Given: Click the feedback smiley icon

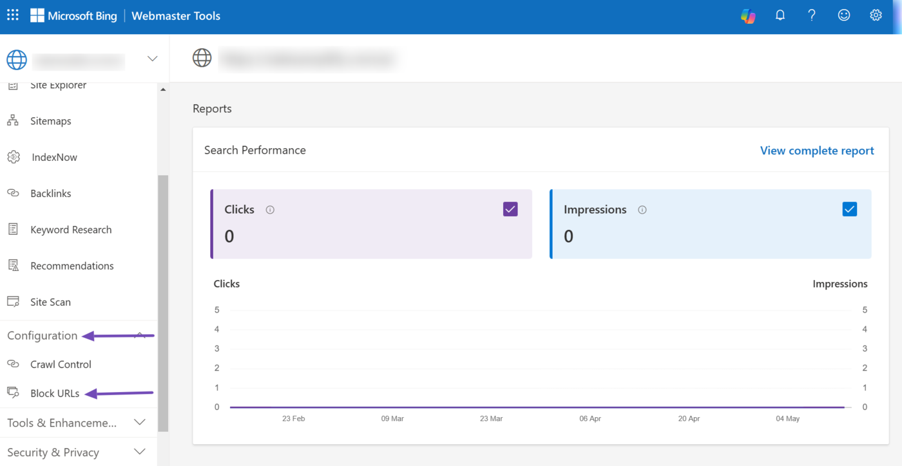Looking at the screenshot, I should (843, 15).
